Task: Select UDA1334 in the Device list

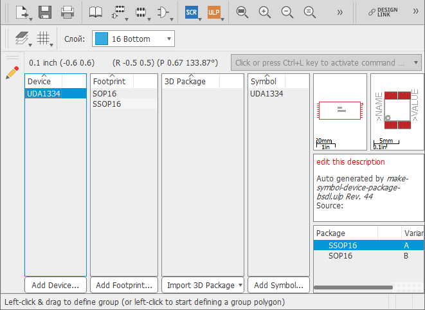Action: 55,93
